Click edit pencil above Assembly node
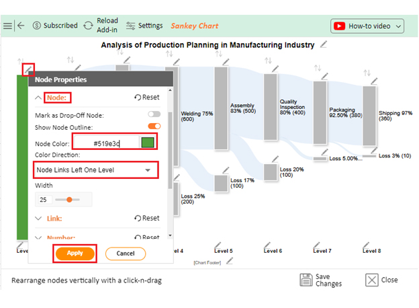The image size is (419, 308). 226,62
